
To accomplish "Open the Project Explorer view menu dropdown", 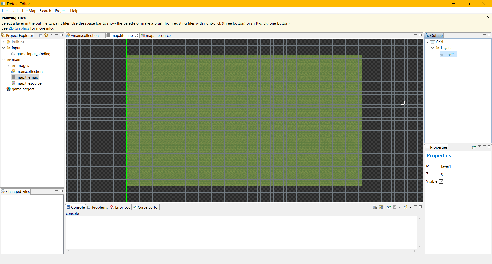I will (52, 35).
